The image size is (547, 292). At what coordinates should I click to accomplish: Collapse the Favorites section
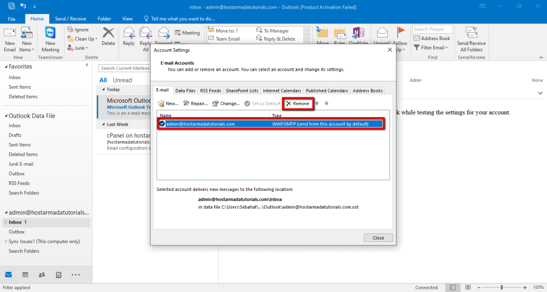click(6, 67)
